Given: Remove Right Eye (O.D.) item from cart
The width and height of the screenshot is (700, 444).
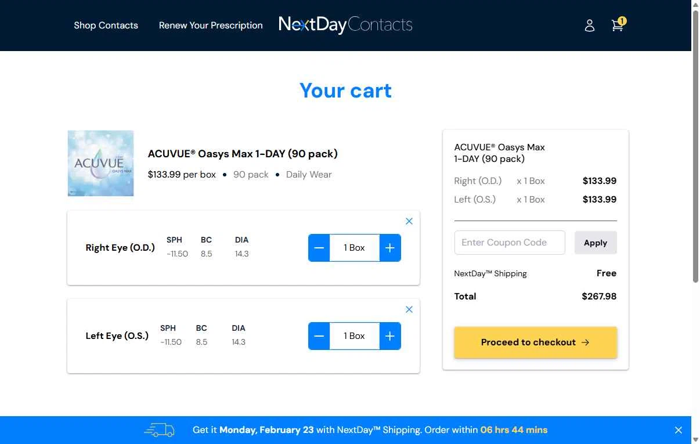Looking at the screenshot, I should point(409,221).
